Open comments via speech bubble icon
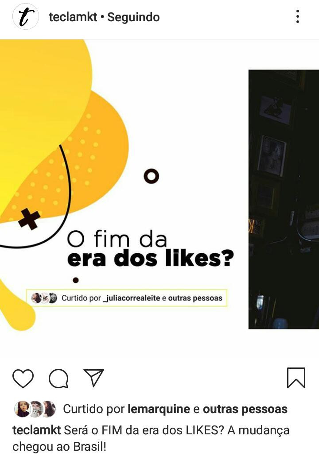 click(58, 378)
